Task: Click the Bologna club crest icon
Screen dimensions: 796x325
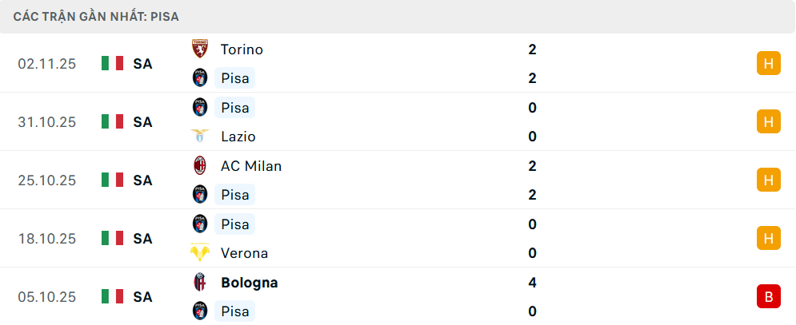Action: tap(199, 283)
